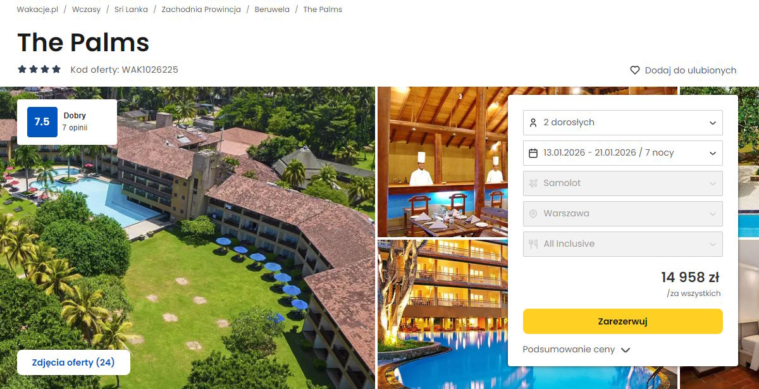The height and width of the screenshot is (389, 759).
Task: Click the calendar icon in date field
Action: tap(533, 152)
